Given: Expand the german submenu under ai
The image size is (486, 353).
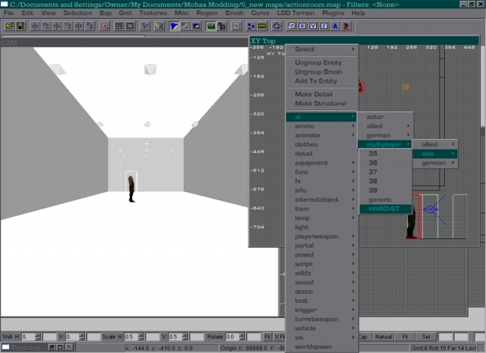Looking at the screenshot, I should tap(385, 135).
